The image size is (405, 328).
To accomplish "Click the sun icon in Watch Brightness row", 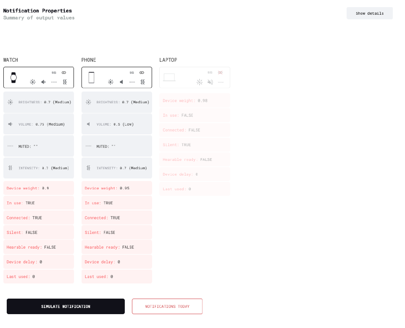I will [11, 102].
